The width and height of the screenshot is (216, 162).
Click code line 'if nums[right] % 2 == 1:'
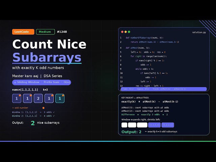(x=150, y=60)
